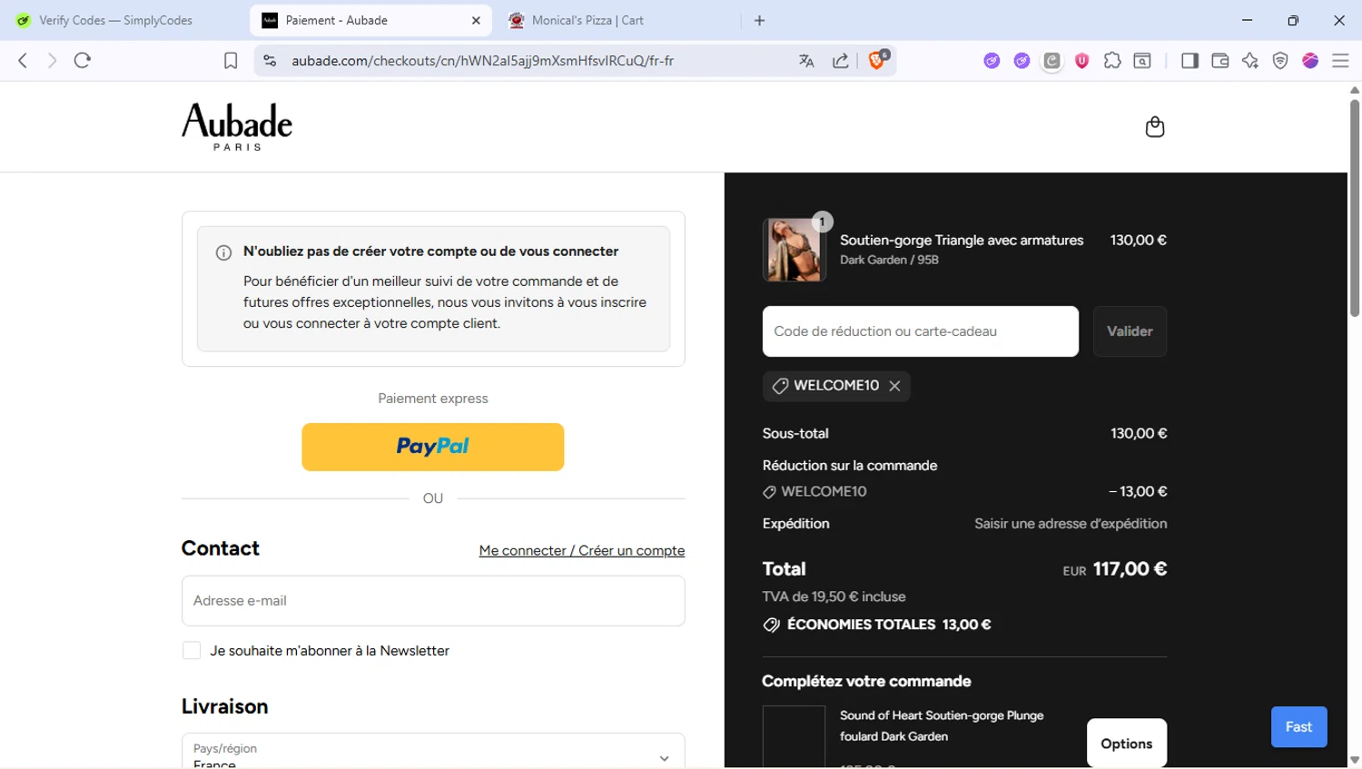Open the shopping bag cart icon
The height and width of the screenshot is (769, 1362).
pos(1154,126)
